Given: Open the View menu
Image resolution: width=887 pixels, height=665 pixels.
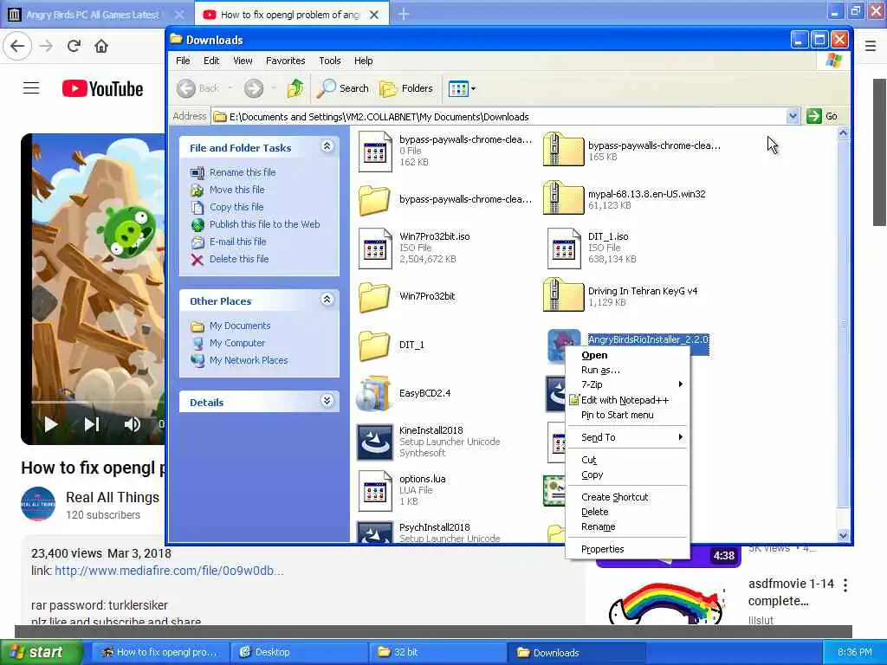Looking at the screenshot, I should point(243,61).
